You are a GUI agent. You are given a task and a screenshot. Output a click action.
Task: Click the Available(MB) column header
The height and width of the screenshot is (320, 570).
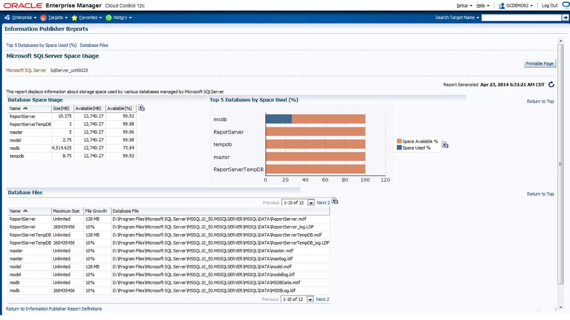90,108
